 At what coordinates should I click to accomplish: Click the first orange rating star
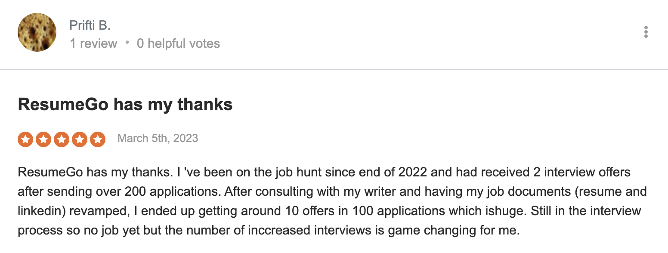click(x=25, y=139)
